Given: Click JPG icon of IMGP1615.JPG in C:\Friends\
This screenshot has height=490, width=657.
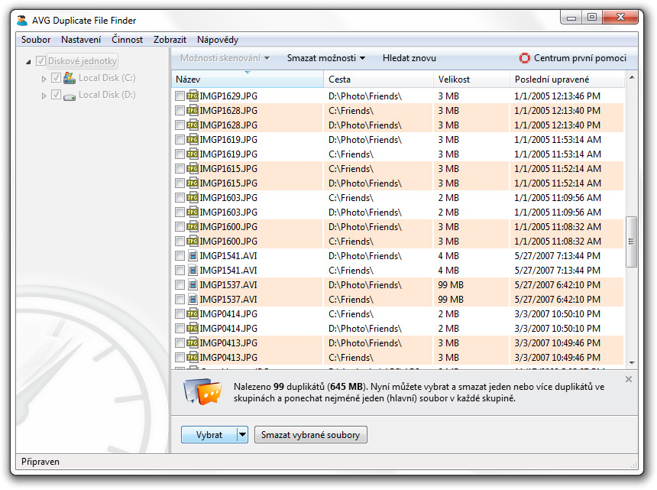Looking at the screenshot, I should point(193,168).
